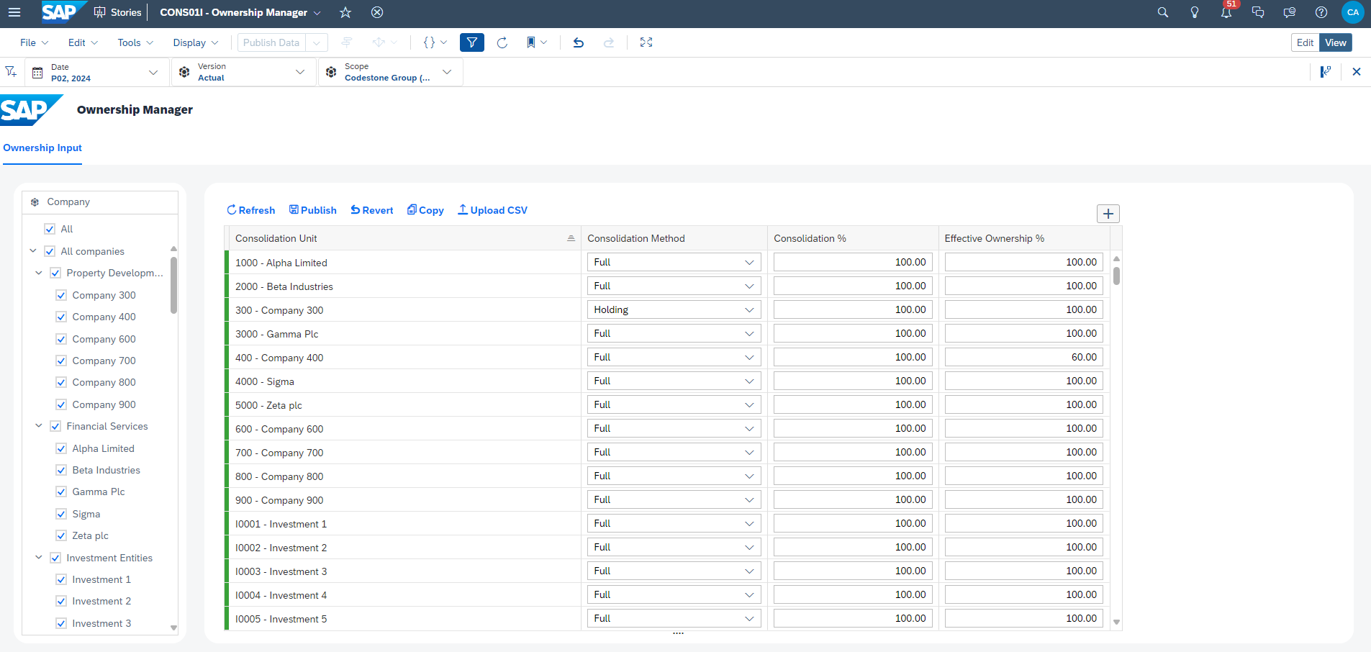1371x652 pixels.
Task: Click Refresh above the table
Action: (250, 210)
